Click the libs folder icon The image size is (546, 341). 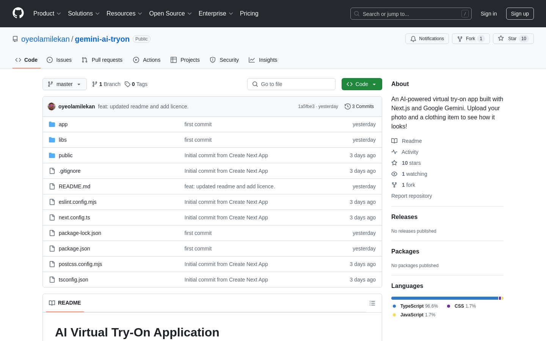[x=52, y=140]
